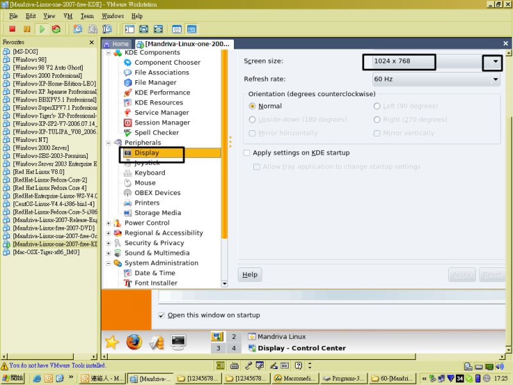This screenshot has height=385, width=513.
Task: Open the Refresh rate dropdown
Action: point(437,79)
